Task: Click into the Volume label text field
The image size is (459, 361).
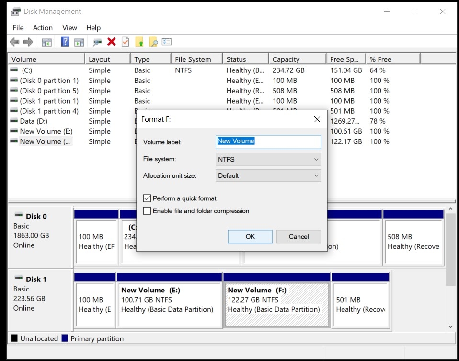Action: pos(268,141)
